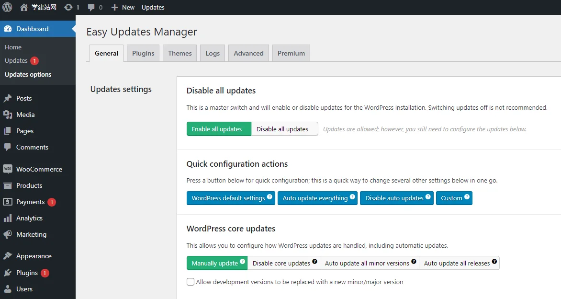Image resolution: width=561 pixels, height=299 pixels.
Task: Open WooCommerce from the sidebar
Action: tap(39, 169)
